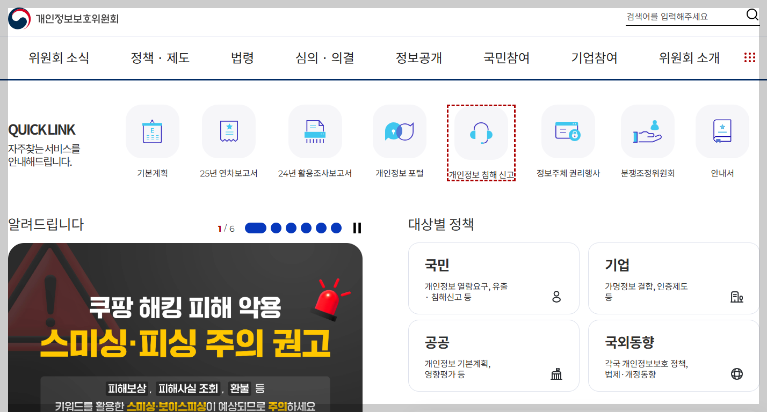The width and height of the screenshot is (767, 412).
Task: Select the fifth slide indicator dot
Action: [x=321, y=228]
